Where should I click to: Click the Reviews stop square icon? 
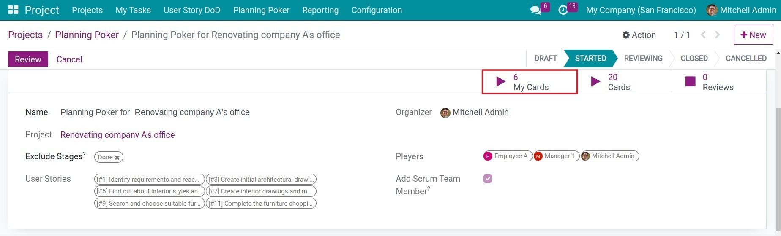[x=690, y=81]
